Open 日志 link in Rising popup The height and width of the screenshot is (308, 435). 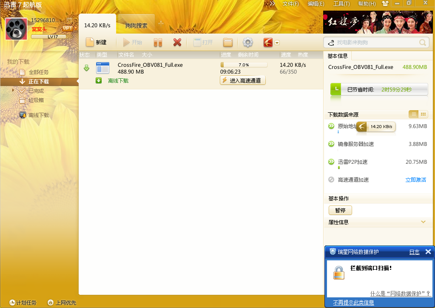coord(415,252)
